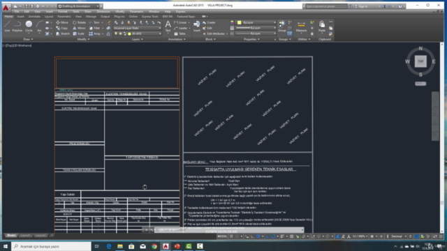Open the Unsaved Layer State dropdown
This screenshot has width=447, height=251.
(x=138, y=28)
